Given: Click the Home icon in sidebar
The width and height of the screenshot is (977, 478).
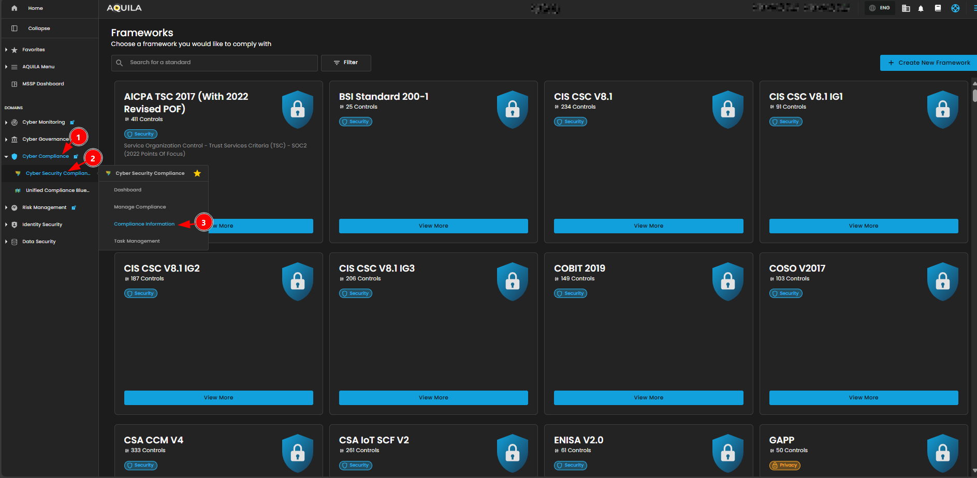Looking at the screenshot, I should click(14, 8).
